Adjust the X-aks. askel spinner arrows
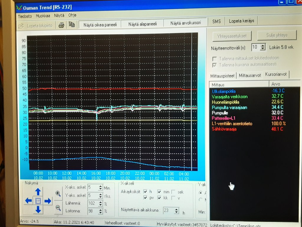The width and height of the screenshot is (302, 227). [x=100, y=187]
